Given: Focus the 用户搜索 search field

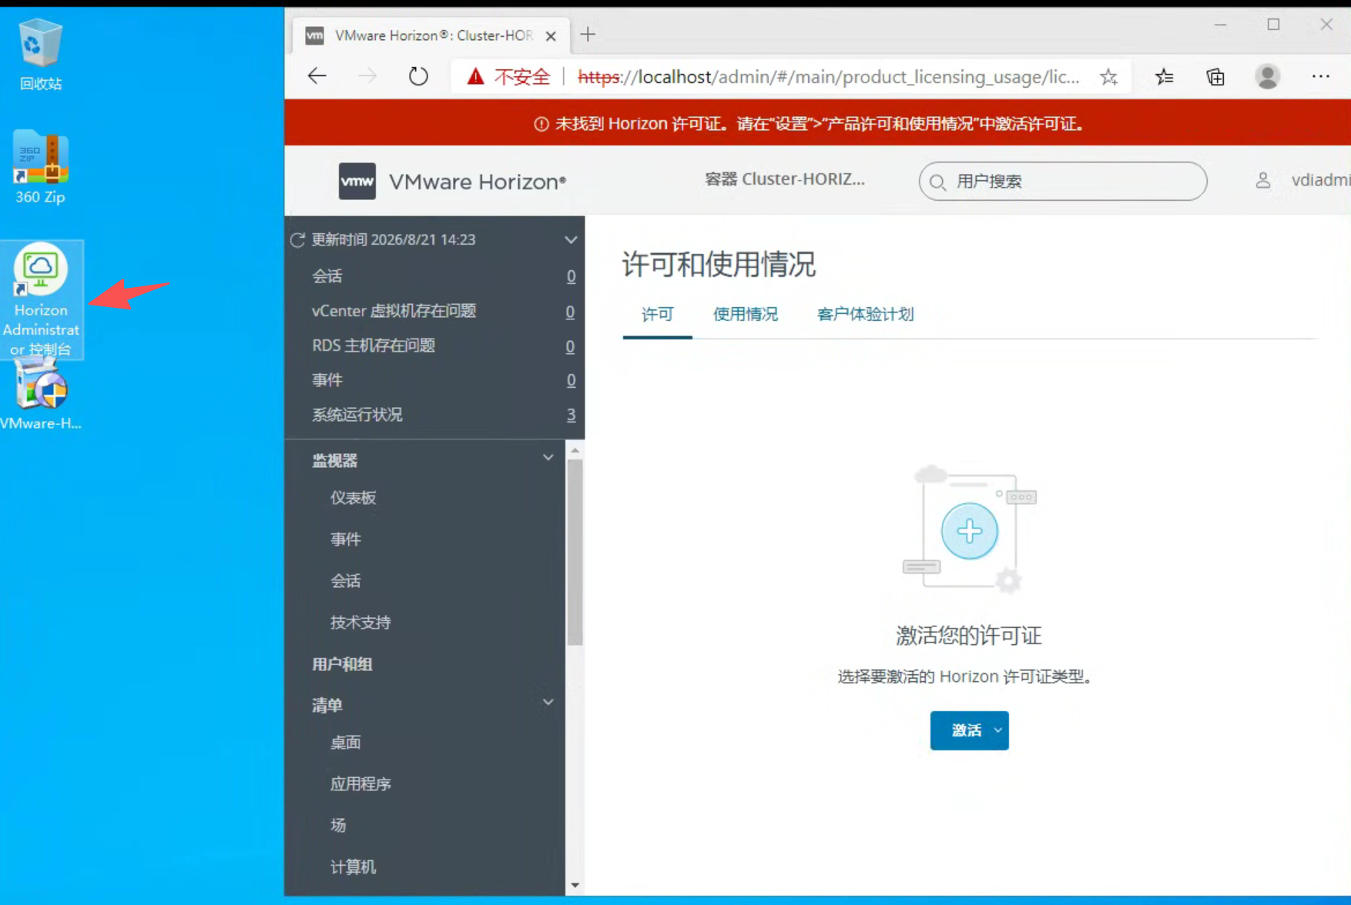Looking at the screenshot, I should 1063,182.
